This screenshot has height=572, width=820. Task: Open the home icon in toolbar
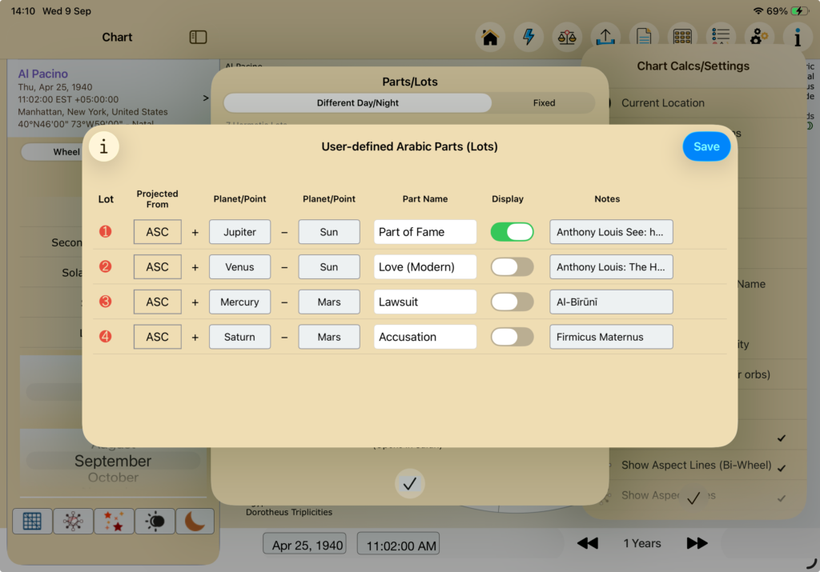[490, 37]
